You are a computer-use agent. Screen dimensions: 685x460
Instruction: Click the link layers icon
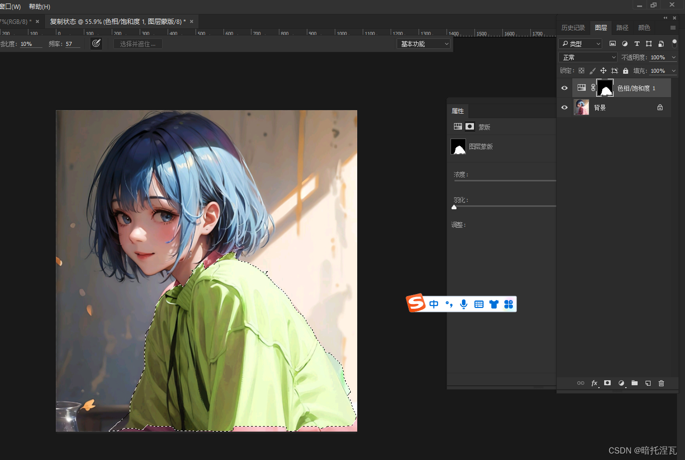pos(581,383)
